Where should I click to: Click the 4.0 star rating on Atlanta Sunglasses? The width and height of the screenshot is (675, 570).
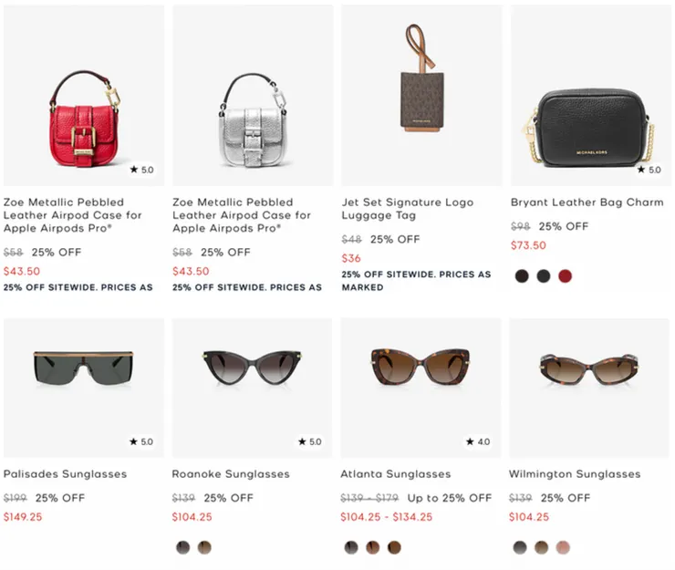pos(478,441)
